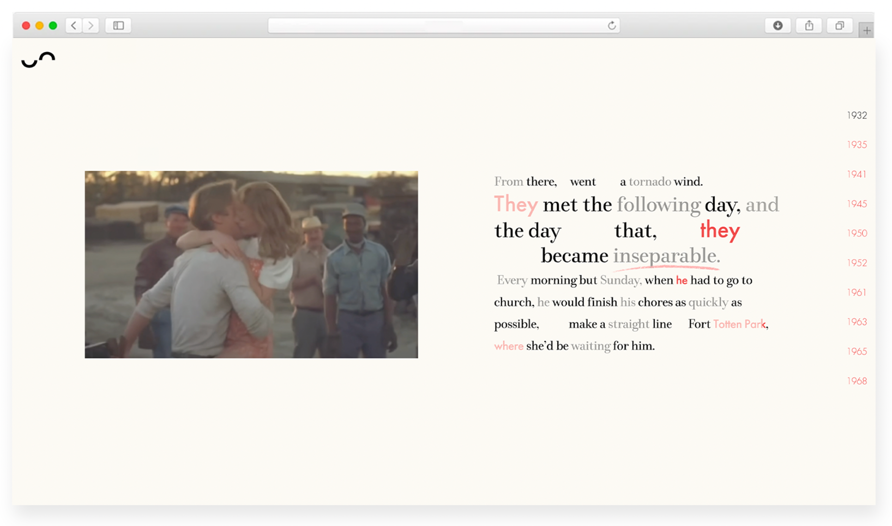
Task: Show all tabs overview button
Action: point(840,26)
